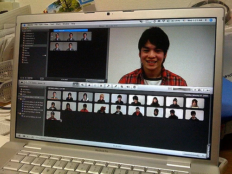Viewport: 232px width, 174px height.
Task: Unmark selection using the hollow star button
Action: click(x=95, y=85)
